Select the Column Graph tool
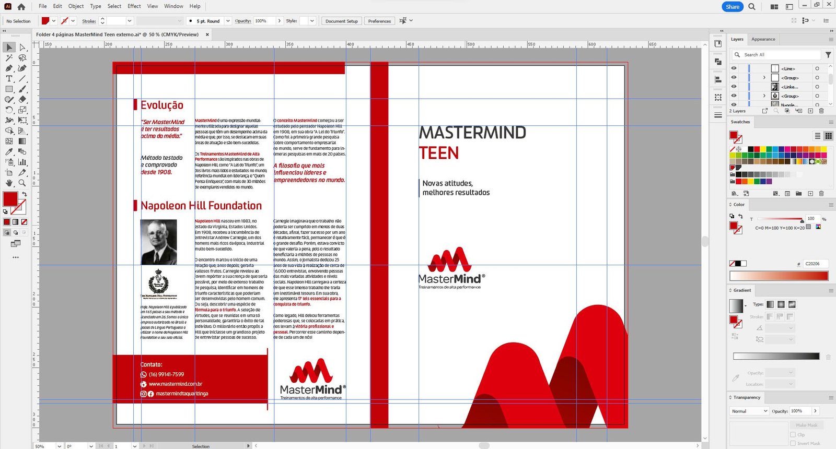The image size is (836, 449). 22,162
